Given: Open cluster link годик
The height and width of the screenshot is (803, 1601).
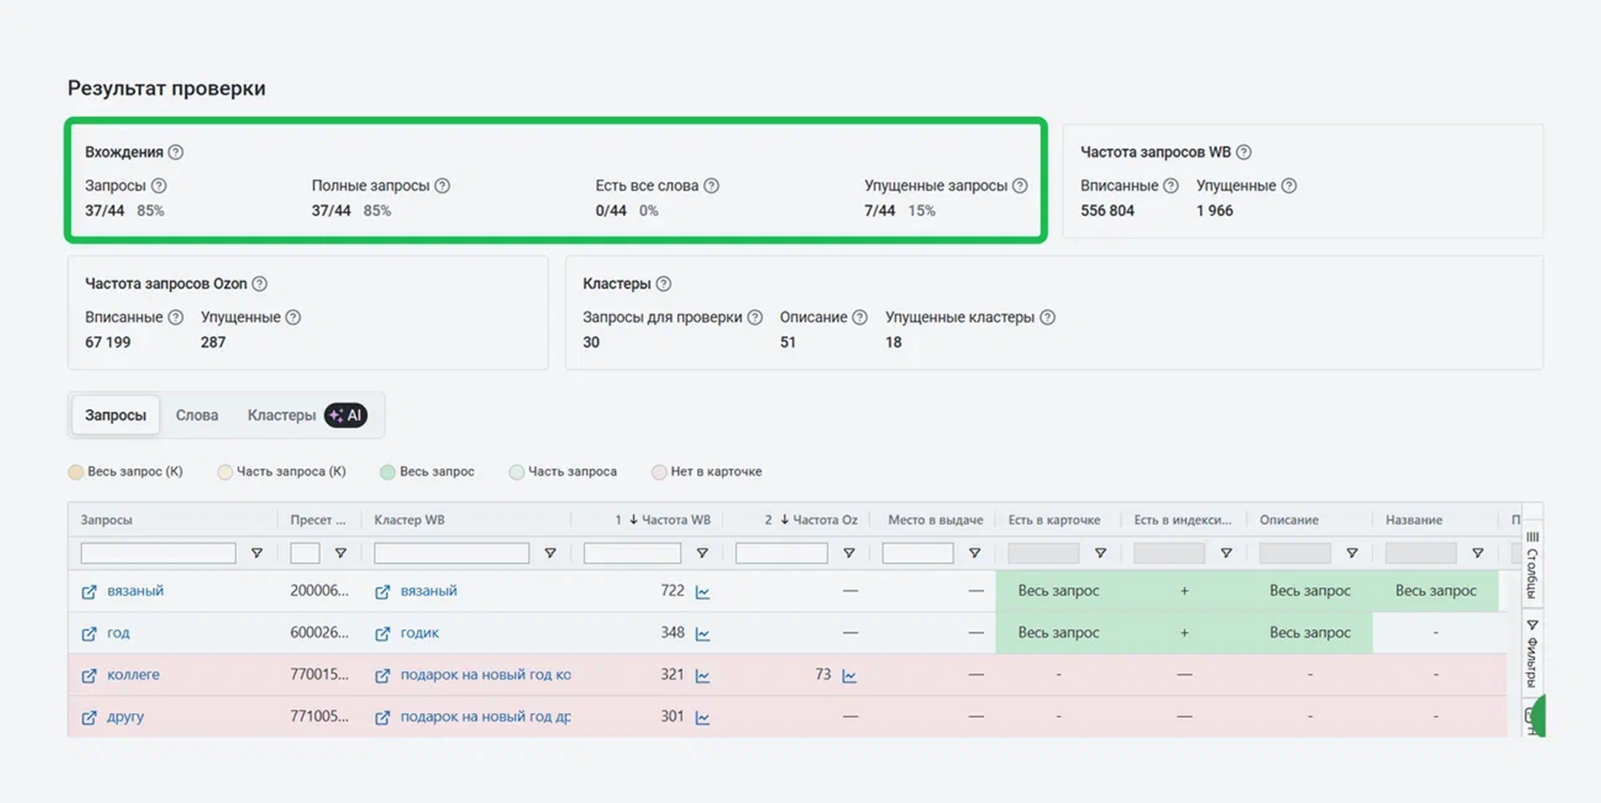Looking at the screenshot, I should 420,633.
